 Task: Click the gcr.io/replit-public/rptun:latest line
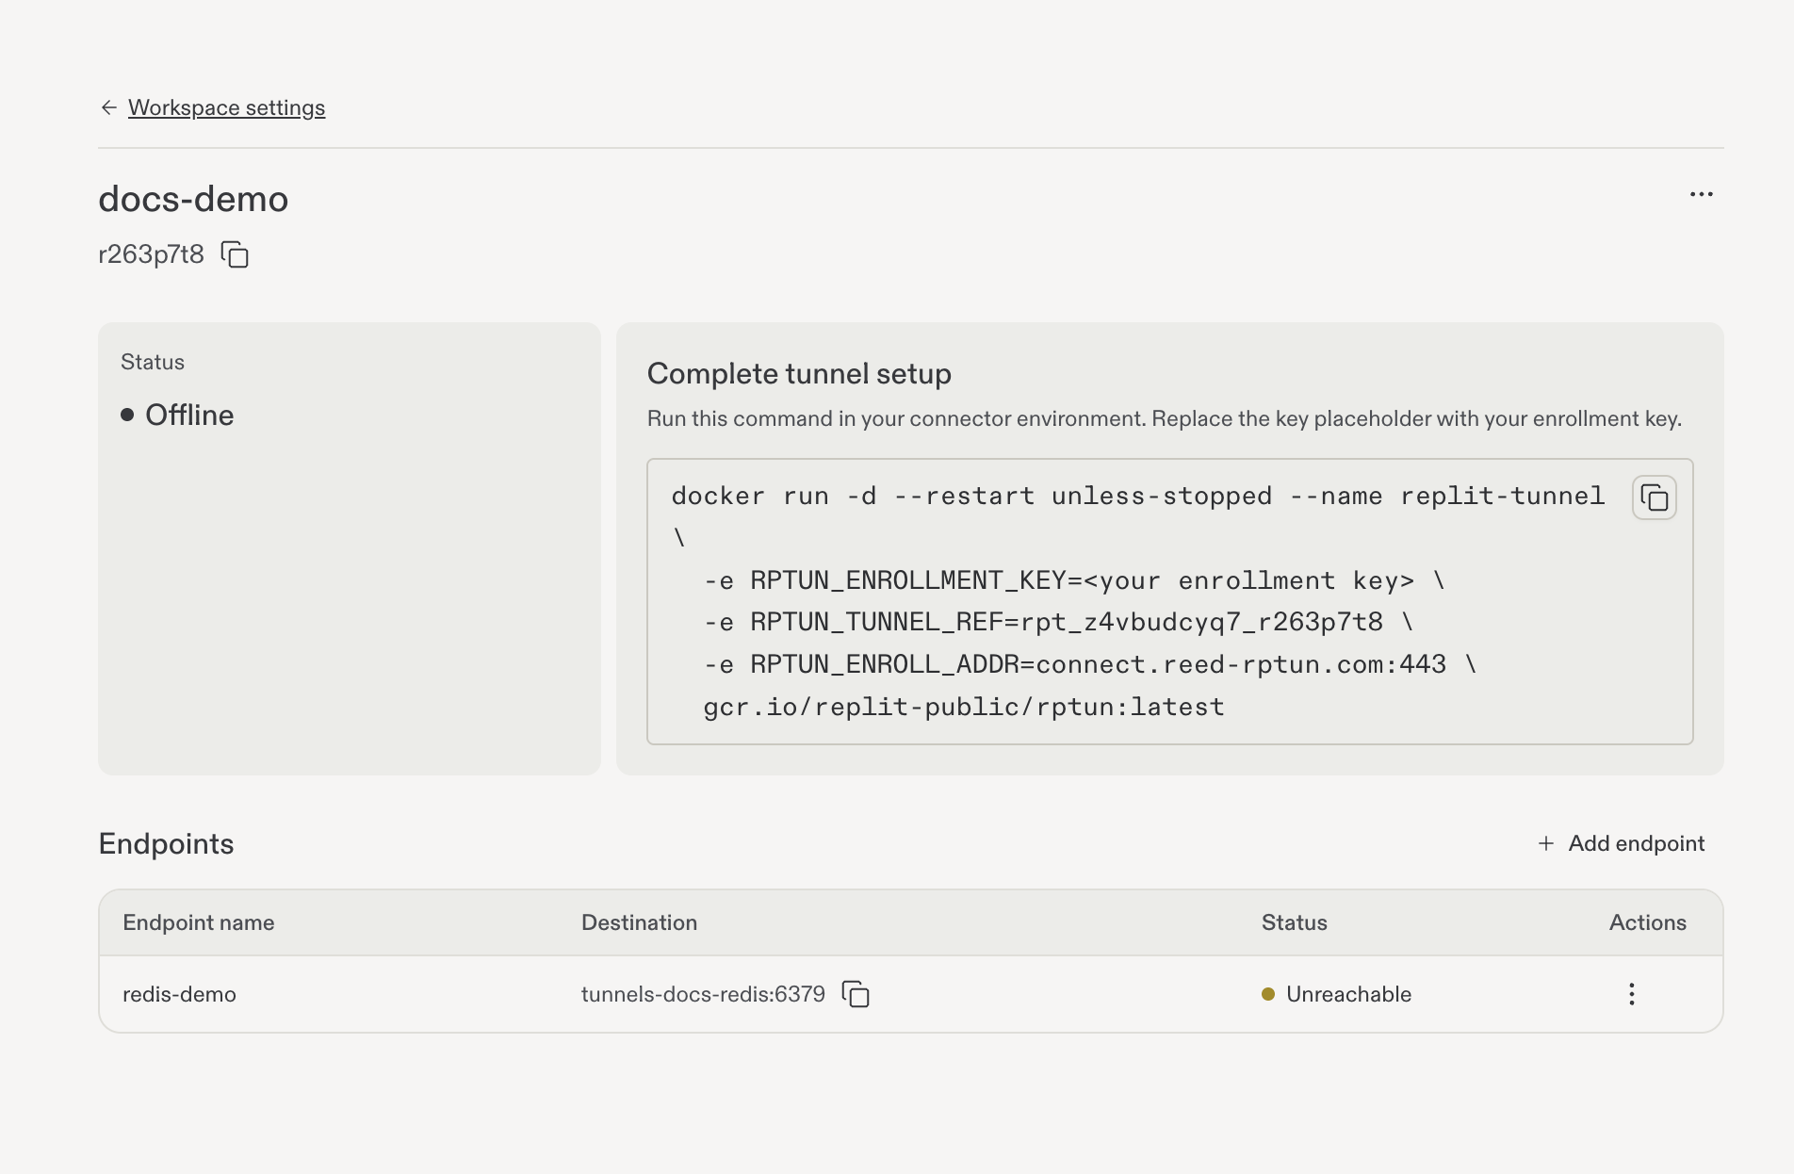[964, 707]
